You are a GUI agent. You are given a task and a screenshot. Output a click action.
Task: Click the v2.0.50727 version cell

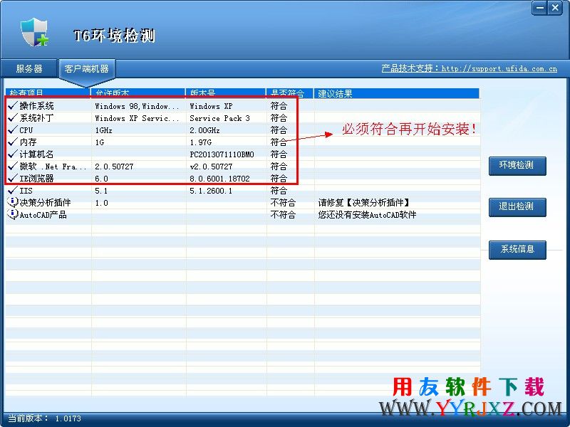[211, 167]
